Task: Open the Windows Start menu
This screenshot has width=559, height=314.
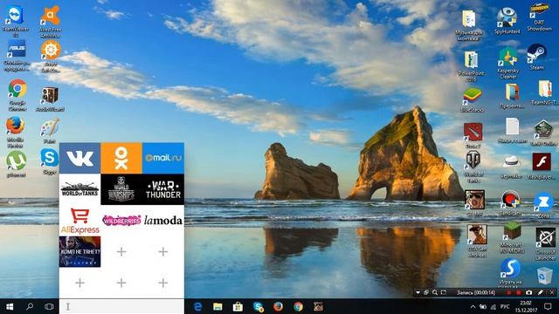Action: tap(10, 306)
